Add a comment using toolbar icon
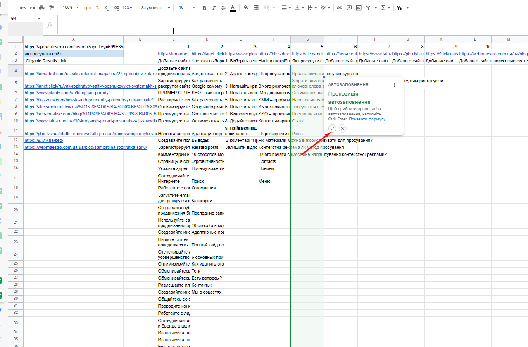The width and height of the screenshot is (528, 347). click(349, 8)
